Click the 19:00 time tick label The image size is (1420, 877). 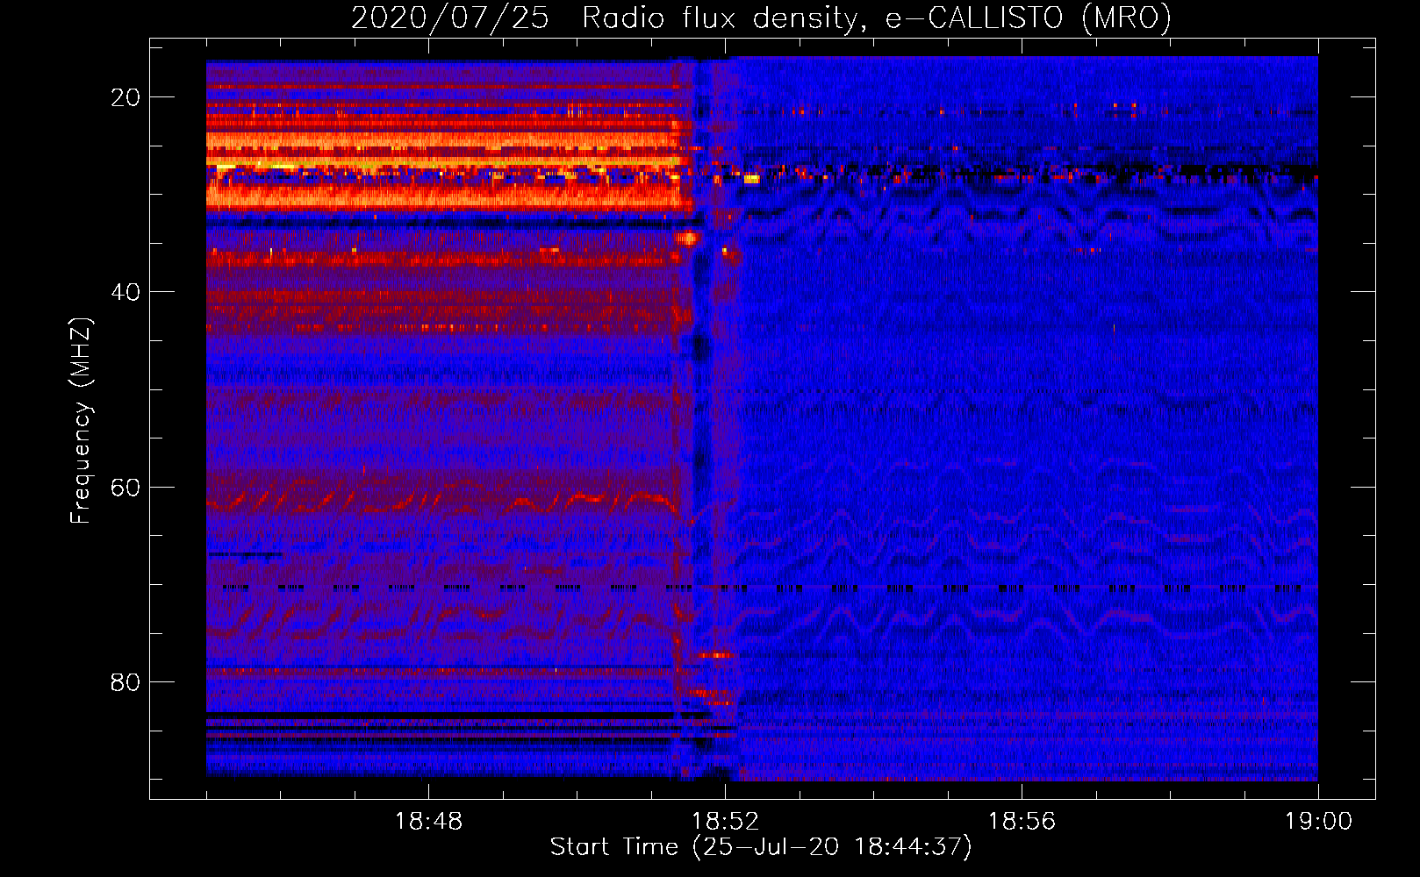1318,822
